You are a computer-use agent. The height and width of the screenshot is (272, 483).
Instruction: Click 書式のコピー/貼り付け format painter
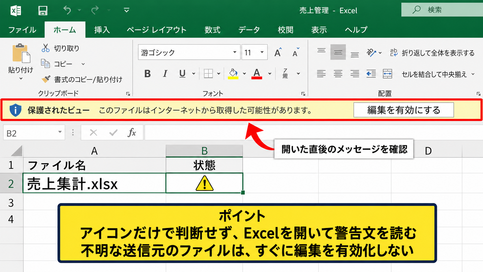(82, 79)
